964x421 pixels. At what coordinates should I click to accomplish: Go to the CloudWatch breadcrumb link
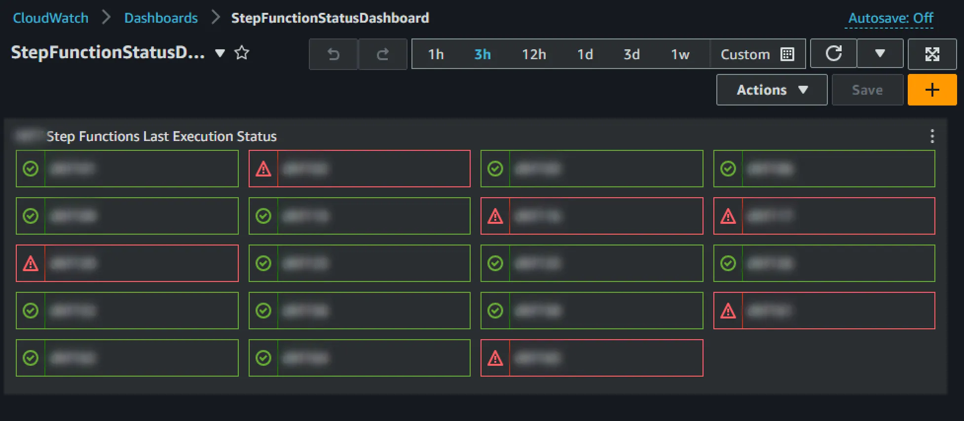[x=51, y=18]
